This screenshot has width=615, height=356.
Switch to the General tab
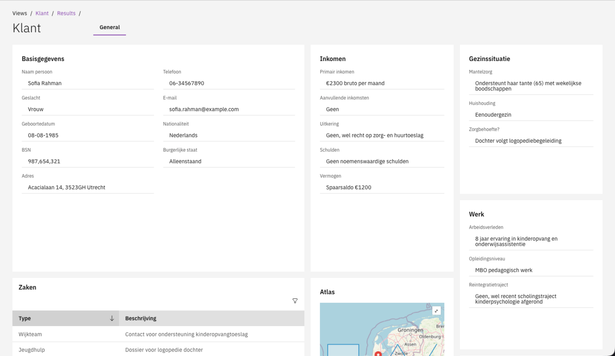click(x=109, y=27)
